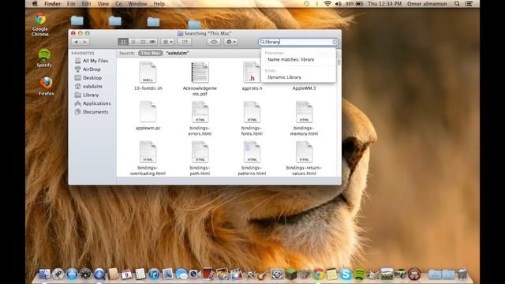This screenshot has height=284, width=505.
Task: Open the Go menu
Action: (x=118, y=4)
